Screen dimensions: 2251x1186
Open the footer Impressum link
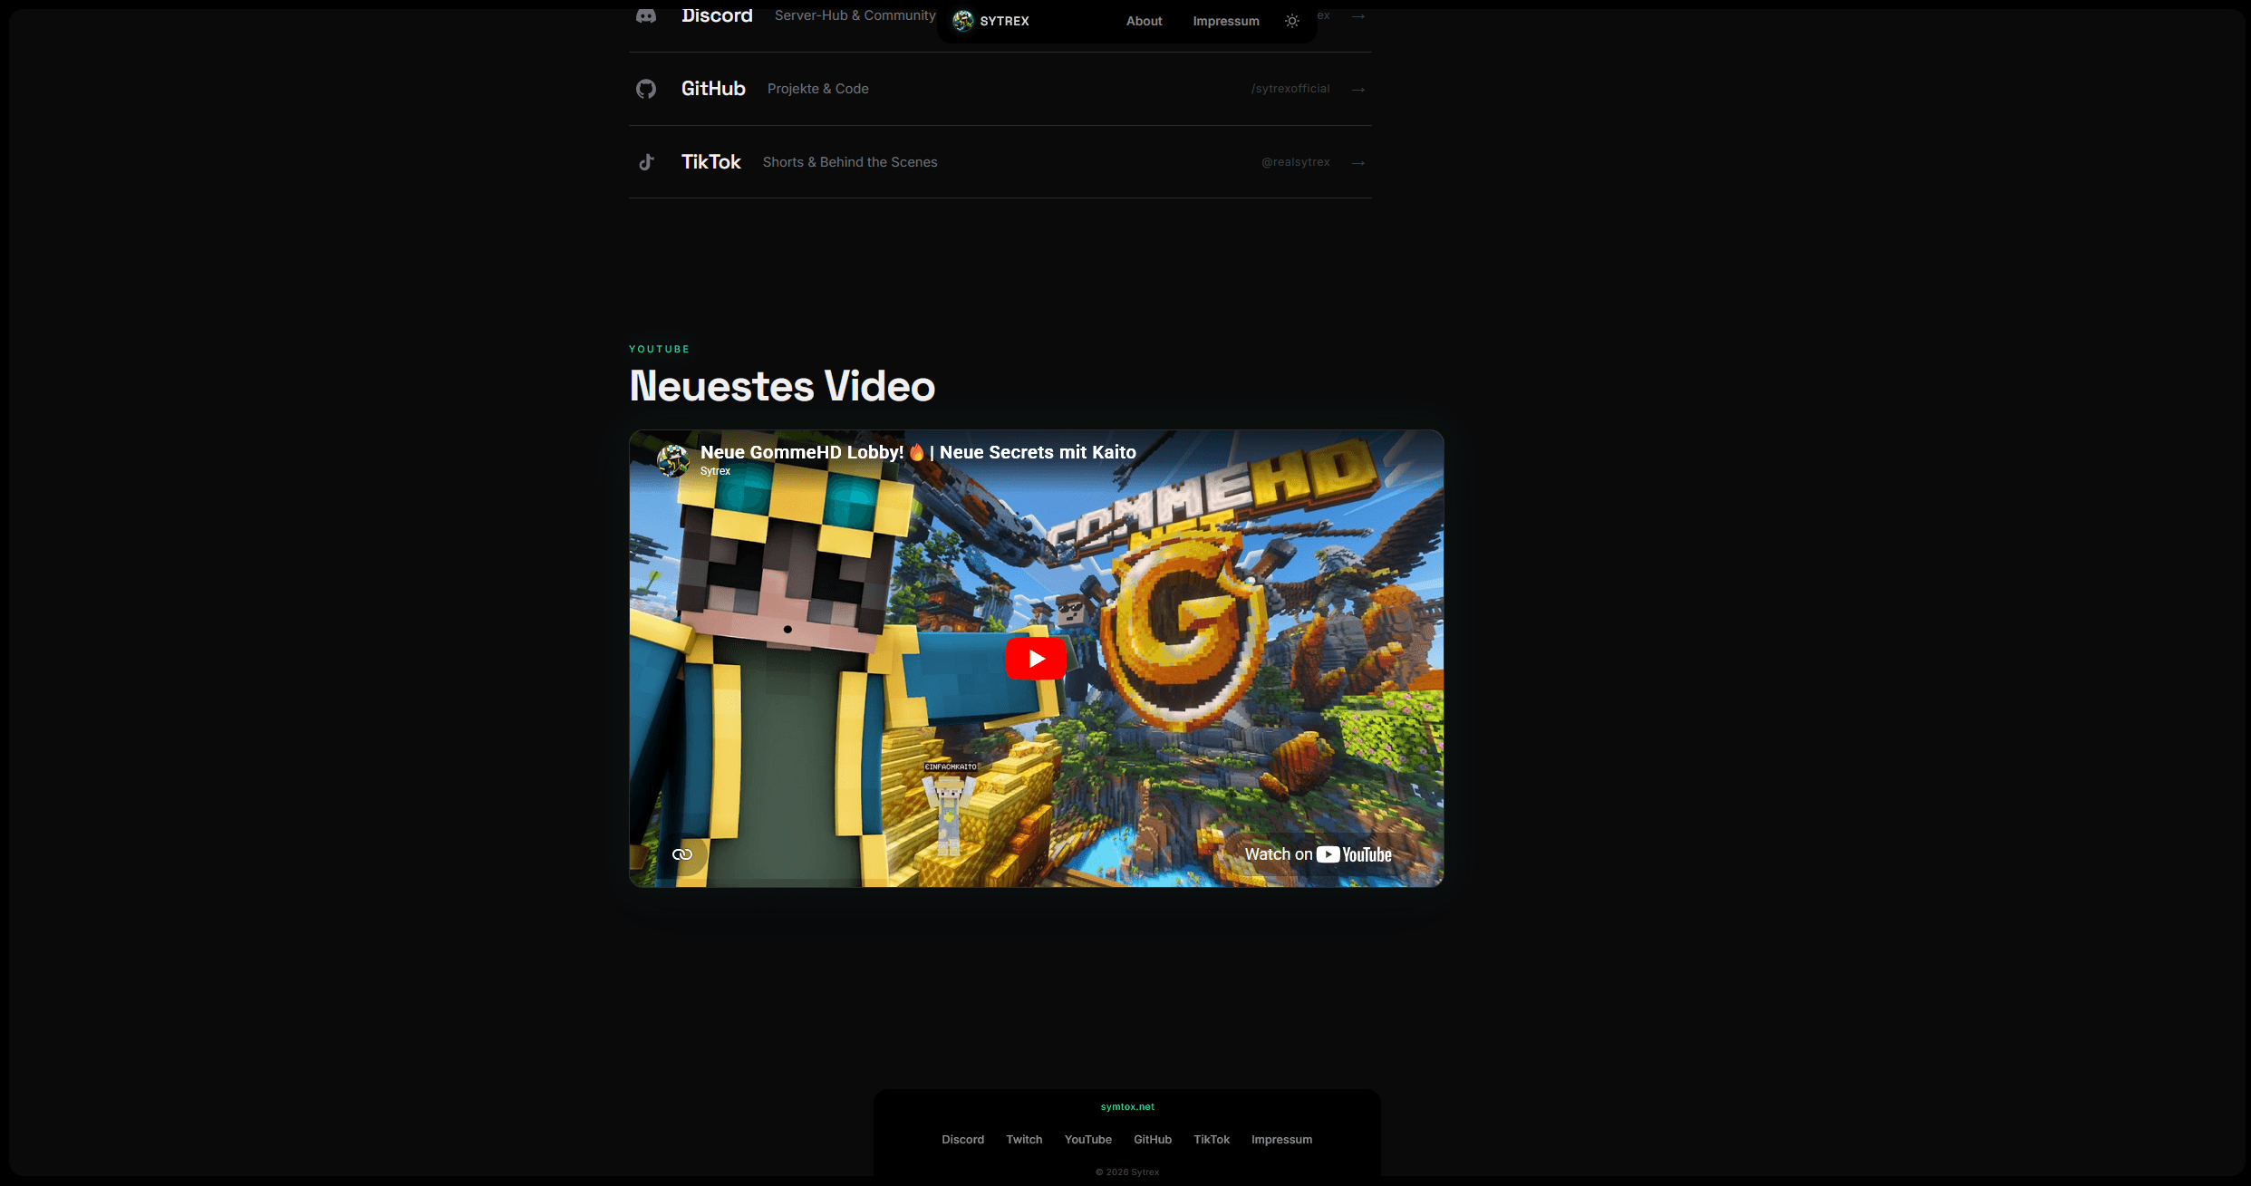(1281, 1140)
